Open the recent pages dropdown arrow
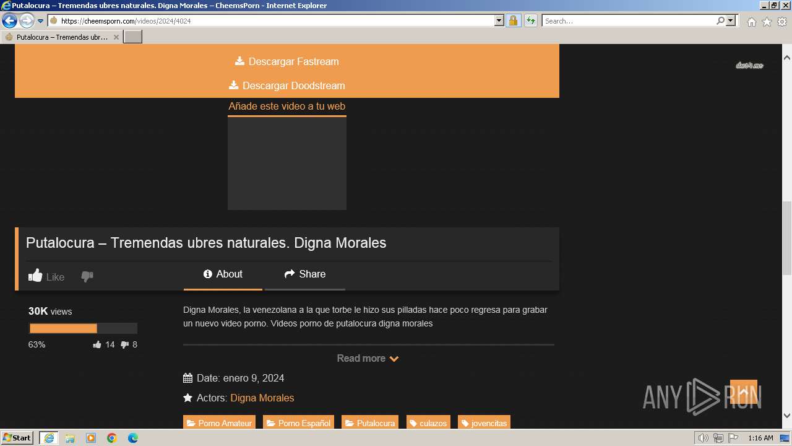 [41, 21]
